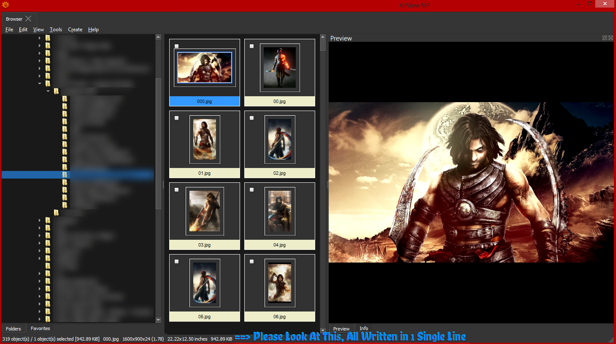Image resolution: width=616 pixels, height=344 pixels.
Task: Select the 03.jpg thumbnail image
Action: click(x=205, y=211)
